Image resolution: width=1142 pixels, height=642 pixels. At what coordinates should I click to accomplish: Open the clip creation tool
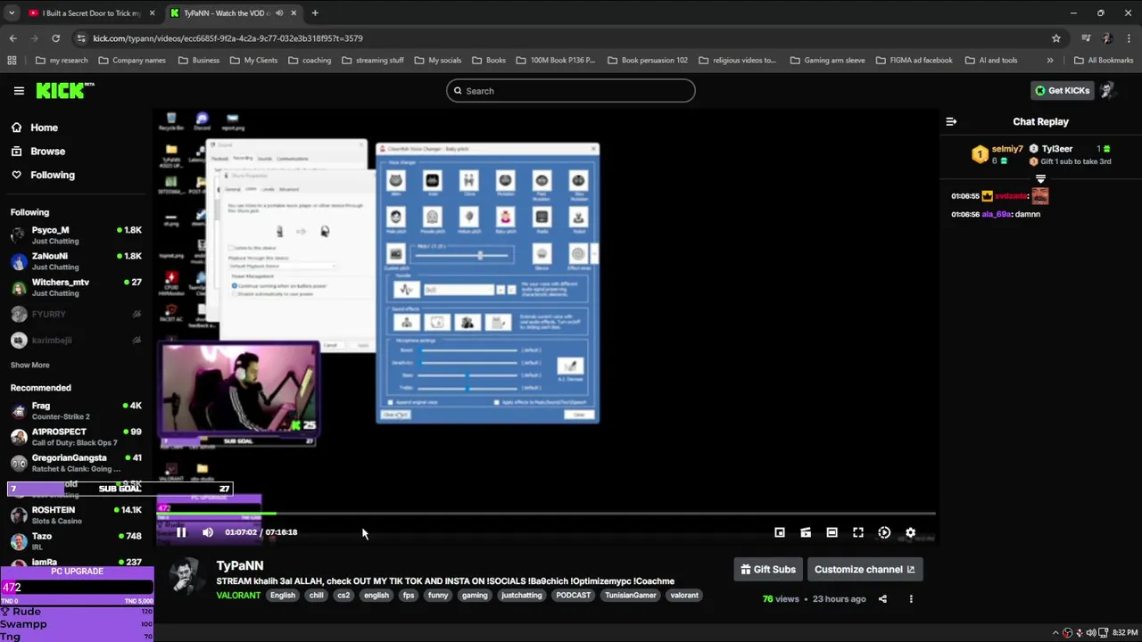(806, 532)
